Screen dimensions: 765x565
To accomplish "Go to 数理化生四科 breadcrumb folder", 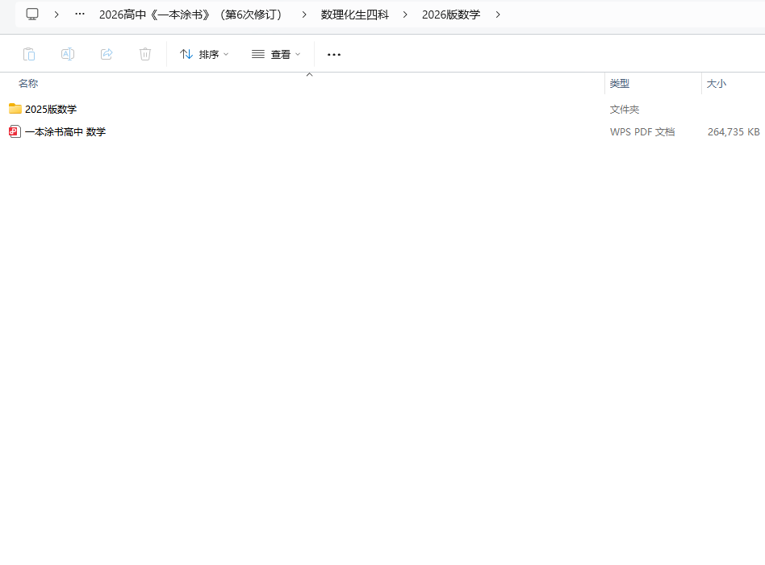I will (354, 14).
